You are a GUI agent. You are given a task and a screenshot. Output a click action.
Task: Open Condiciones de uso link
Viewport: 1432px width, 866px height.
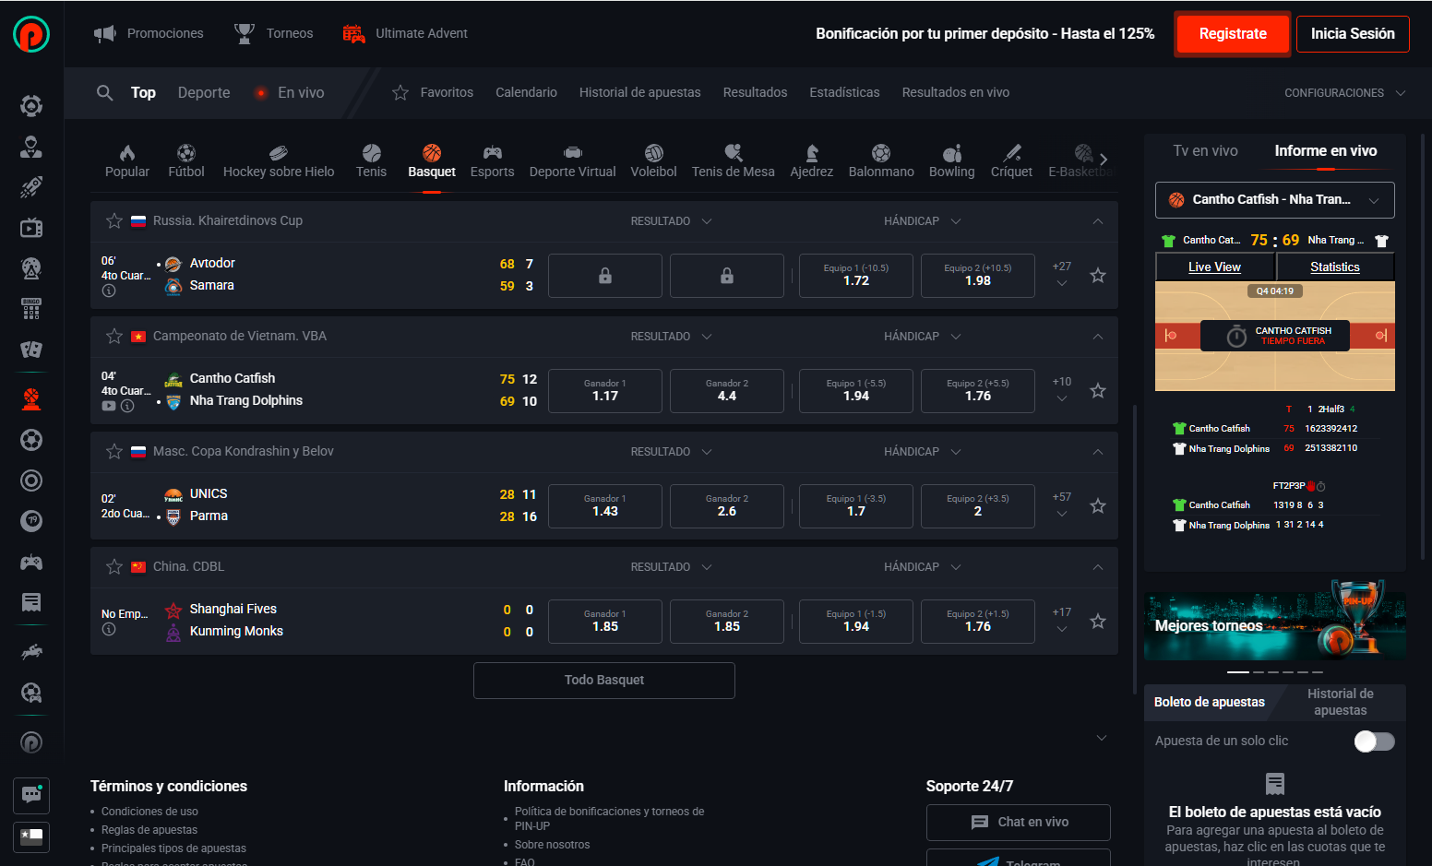(149, 812)
